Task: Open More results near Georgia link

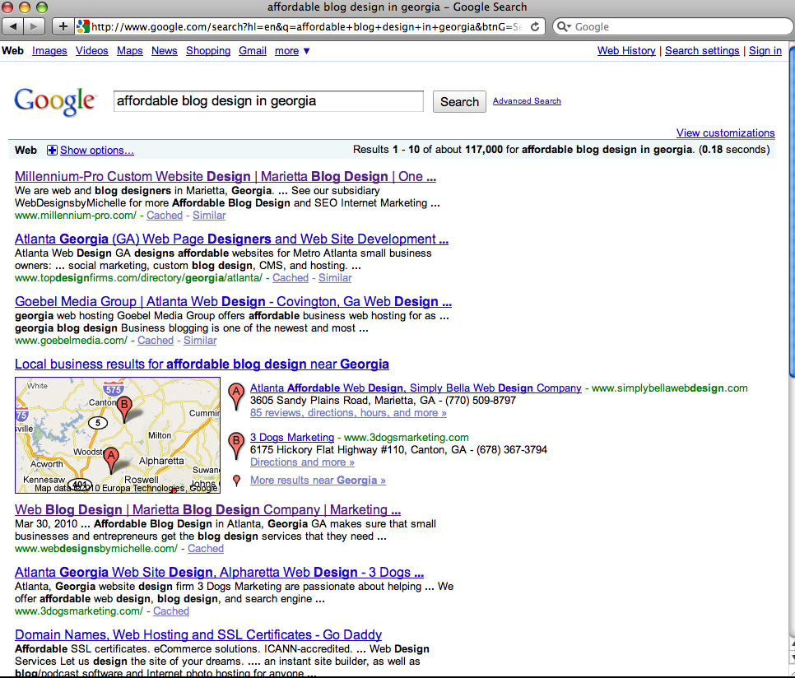Action: (318, 481)
